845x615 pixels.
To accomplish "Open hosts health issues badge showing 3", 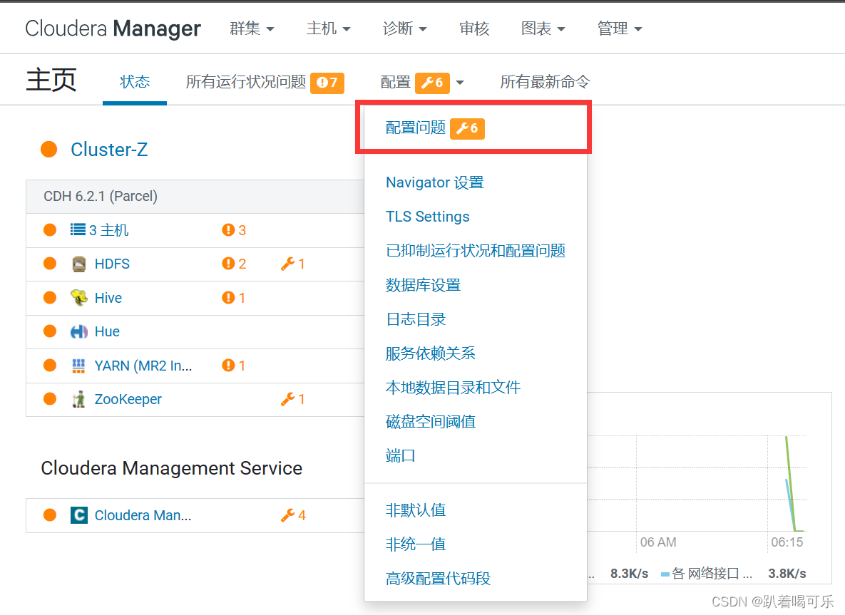I will (234, 230).
